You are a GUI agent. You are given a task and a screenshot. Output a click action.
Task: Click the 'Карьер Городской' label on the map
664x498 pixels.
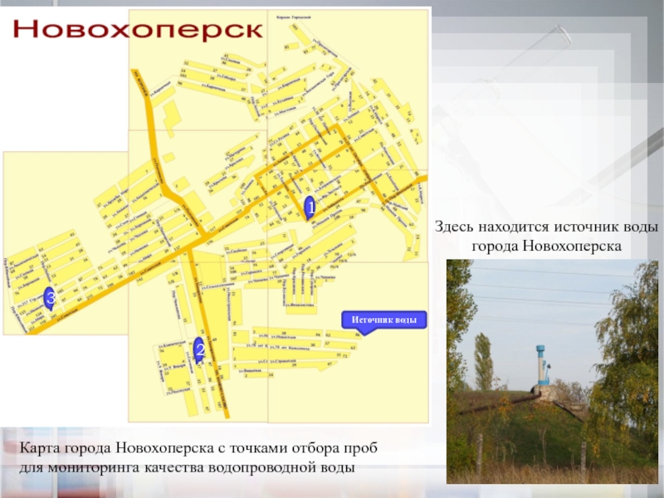click(292, 17)
